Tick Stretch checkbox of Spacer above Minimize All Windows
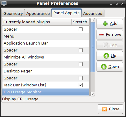Viewport: 126px width, 117px height. click(x=80, y=50)
